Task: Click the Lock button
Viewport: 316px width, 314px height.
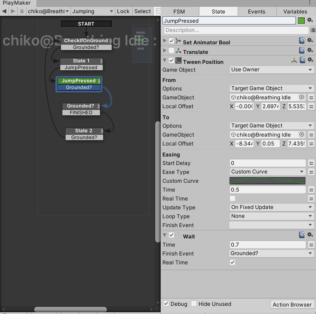Action: click(x=123, y=11)
